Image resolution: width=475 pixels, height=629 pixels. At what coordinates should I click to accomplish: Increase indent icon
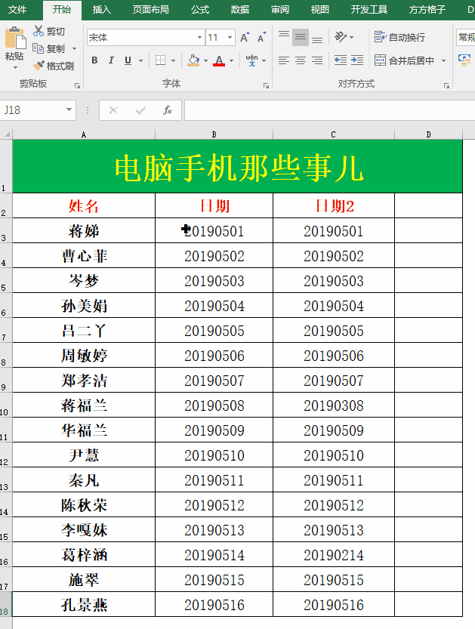tap(357, 60)
